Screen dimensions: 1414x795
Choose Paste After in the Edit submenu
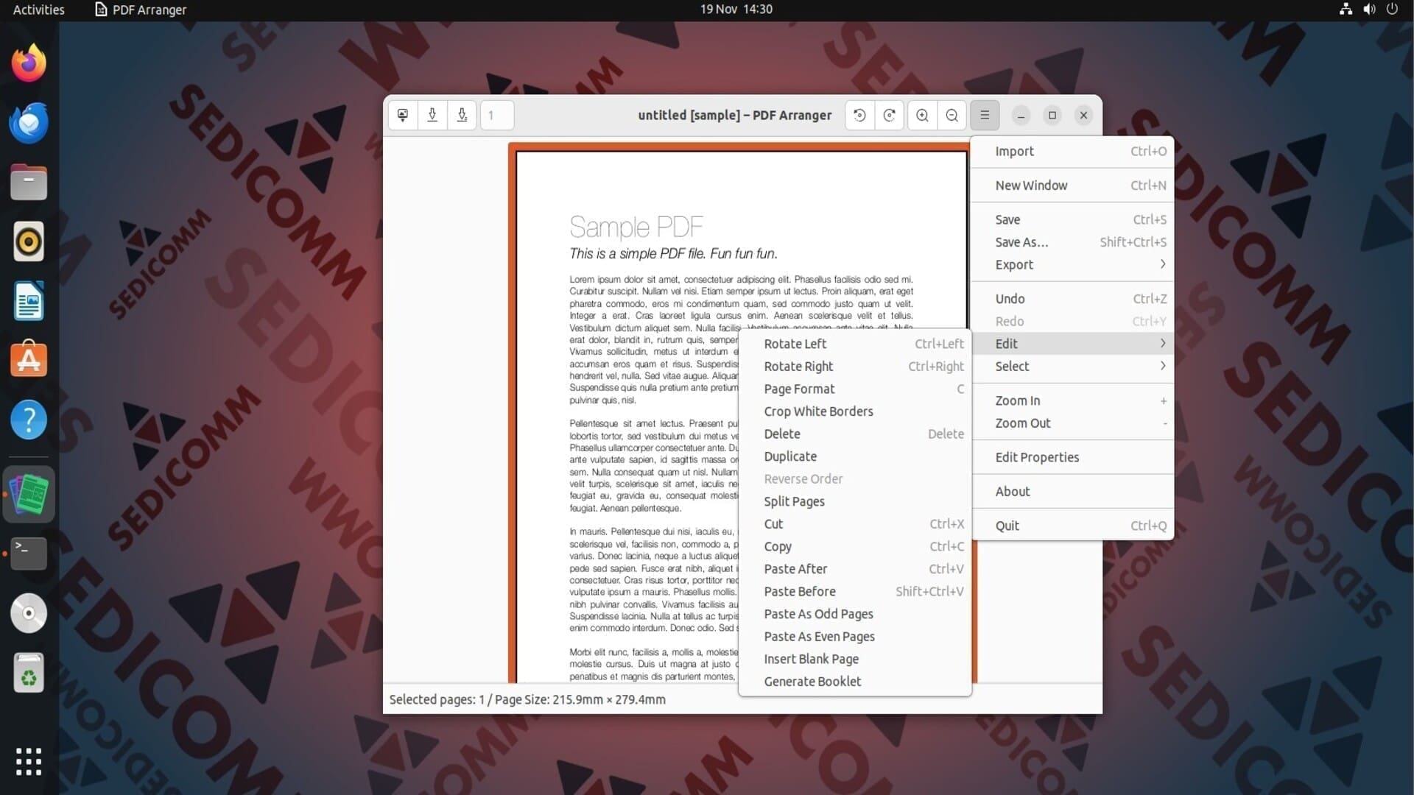pos(855,569)
